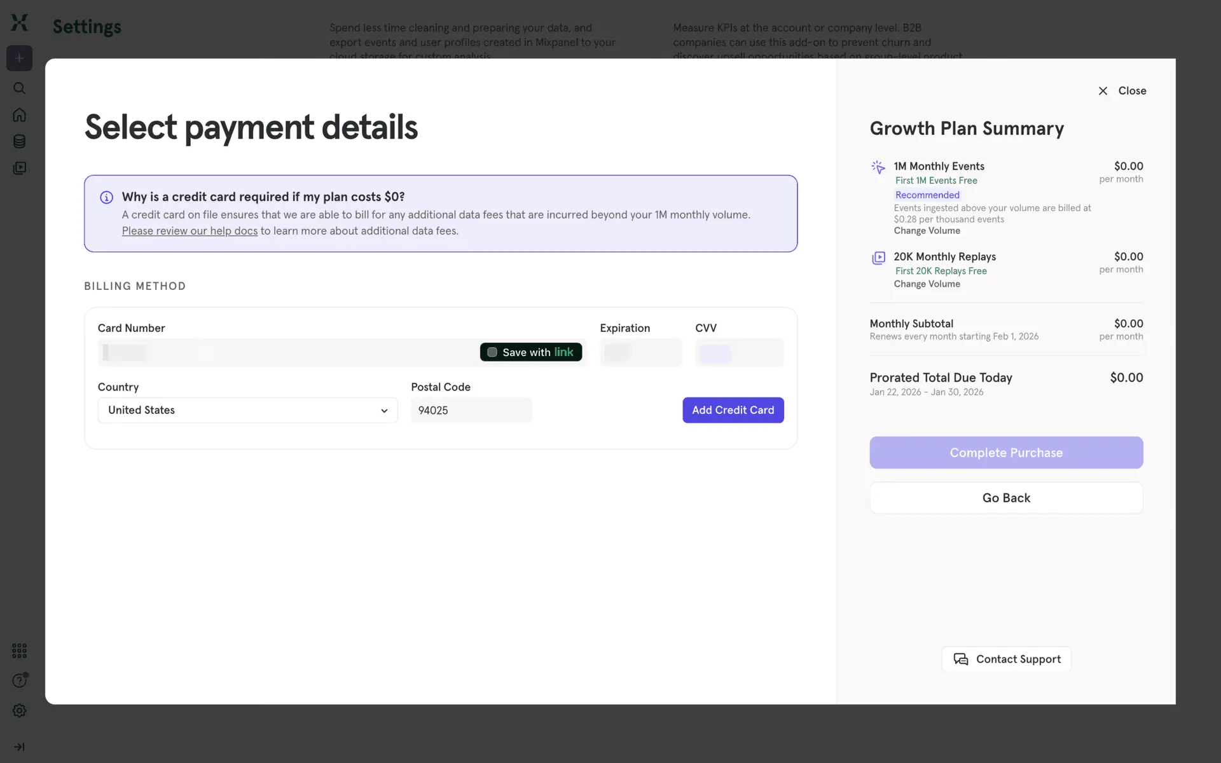The image size is (1221, 763).
Task: Toggle the Save with link checkbox
Action: click(x=492, y=352)
